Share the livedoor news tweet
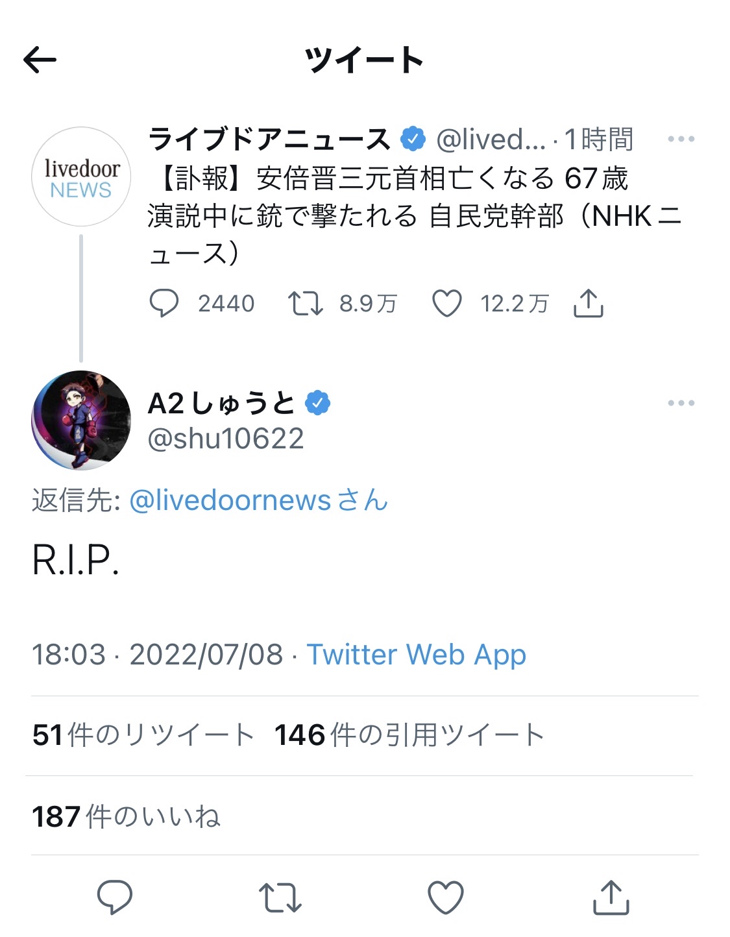Image resolution: width=730 pixels, height=937 pixels. pyautogui.click(x=588, y=303)
